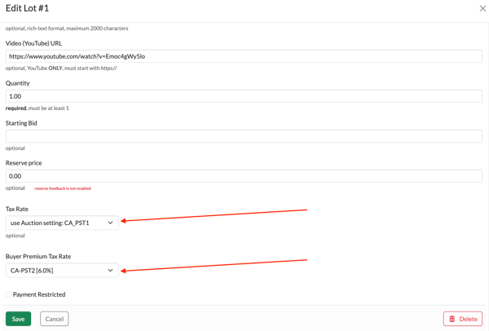Click the 'Edit Lot #1' title
Screen dimensions: 489x331
pyautogui.click(x=28, y=8)
